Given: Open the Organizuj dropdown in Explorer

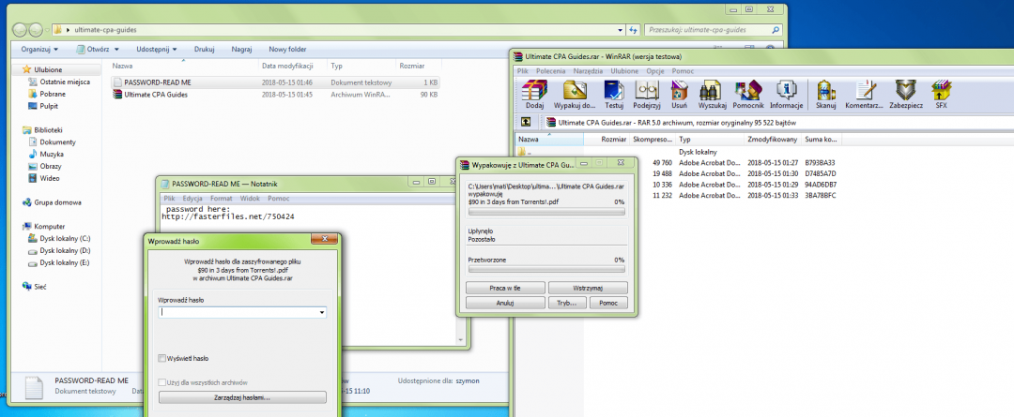Looking at the screenshot, I should pyautogui.click(x=39, y=49).
